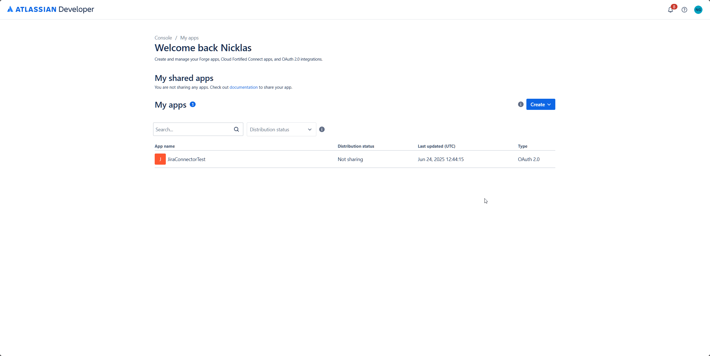This screenshot has height=356, width=710.
Task: Open the JiraConnectorTest app
Action: tap(186, 159)
